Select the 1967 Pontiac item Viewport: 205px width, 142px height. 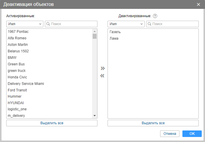point(18,32)
